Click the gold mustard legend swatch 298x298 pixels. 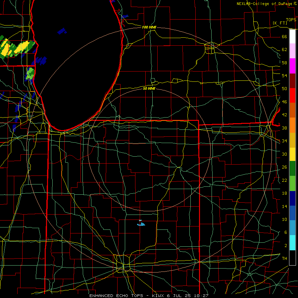tap(292, 140)
